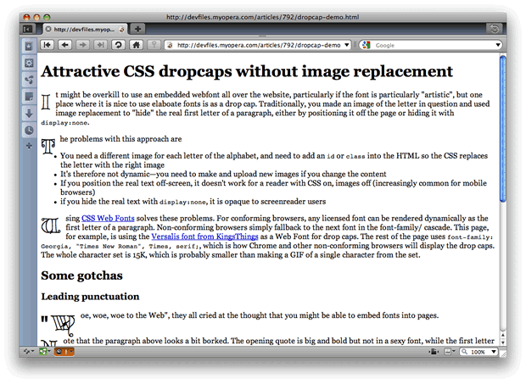The width and height of the screenshot is (526, 384).
Task: Click the scrollbar down arrow
Action: [502, 342]
